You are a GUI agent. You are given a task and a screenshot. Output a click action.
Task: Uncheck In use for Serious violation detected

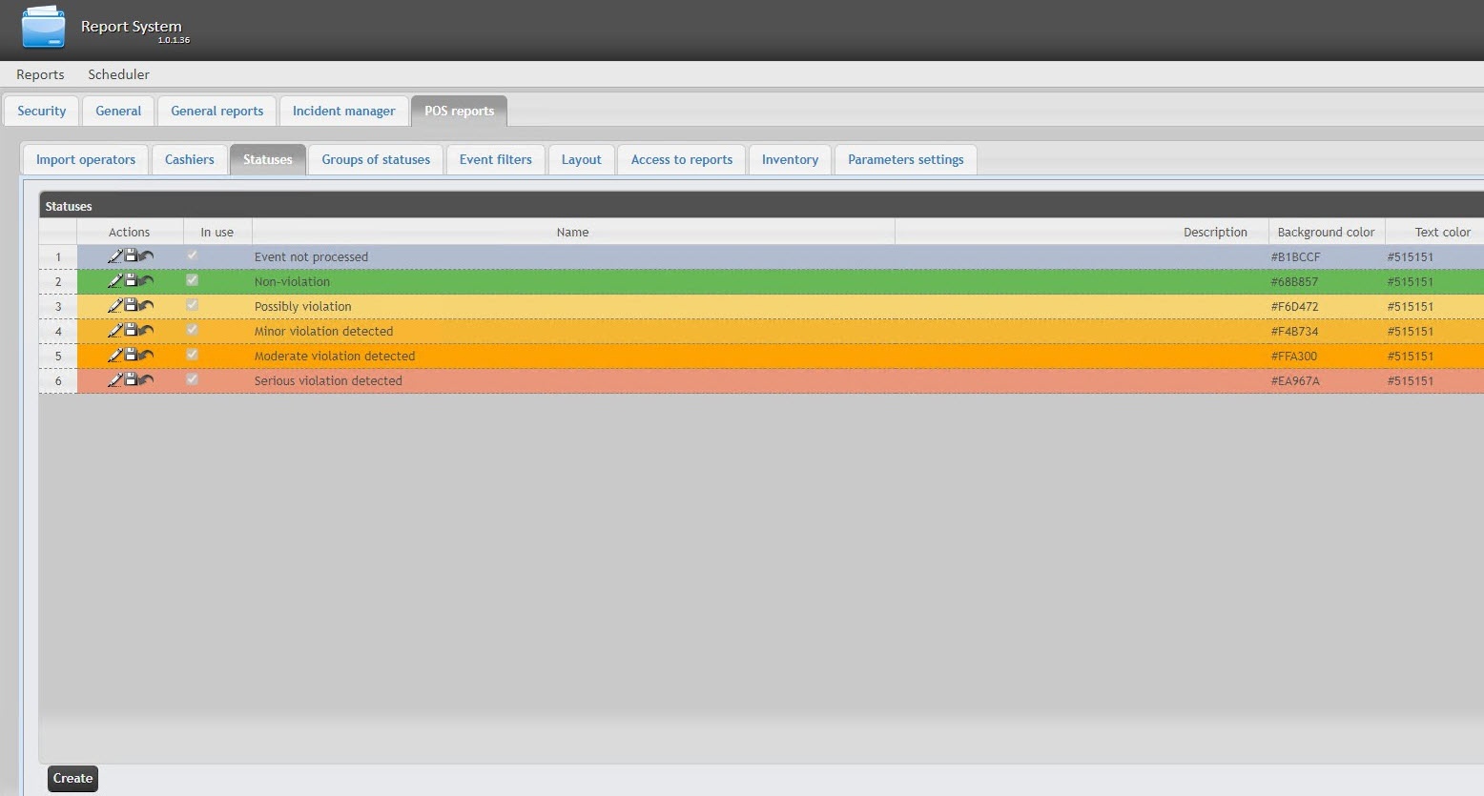[192, 379]
